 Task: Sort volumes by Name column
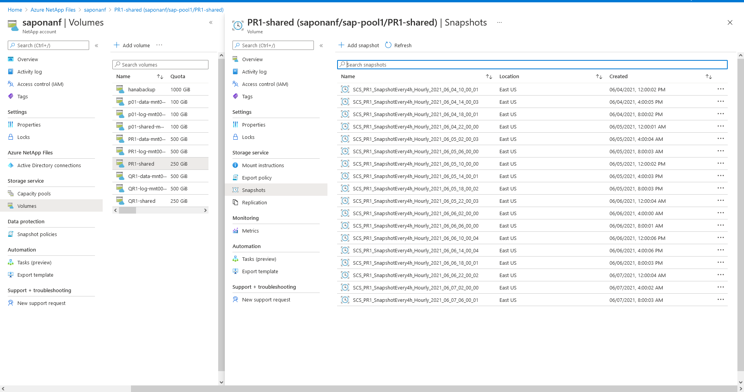(160, 77)
